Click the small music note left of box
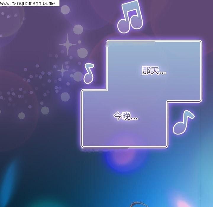 (x=88, y=74)
